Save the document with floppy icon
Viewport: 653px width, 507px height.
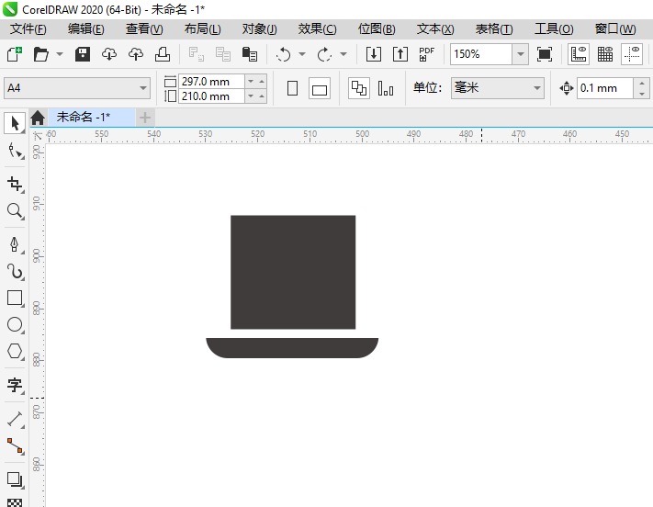coord(83,54)
